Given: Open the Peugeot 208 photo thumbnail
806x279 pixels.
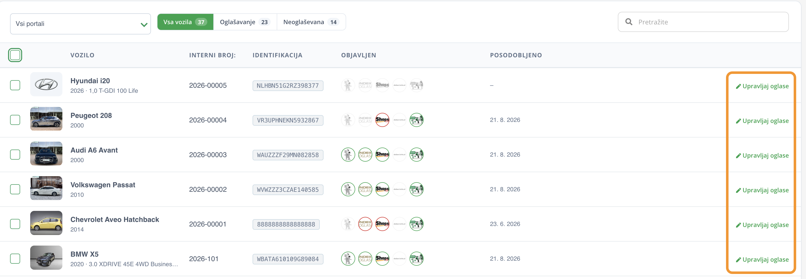Looking at the screenshot, I should pos(46,119).
